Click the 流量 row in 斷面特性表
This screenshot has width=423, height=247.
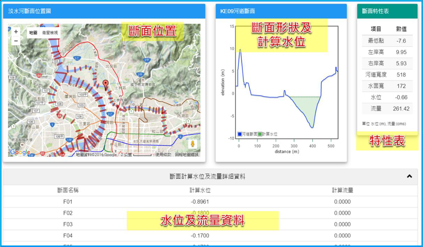pos(387,109)
